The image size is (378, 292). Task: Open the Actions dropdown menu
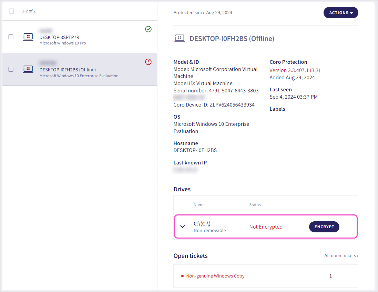pyautogui.click(x=340, y=13)
